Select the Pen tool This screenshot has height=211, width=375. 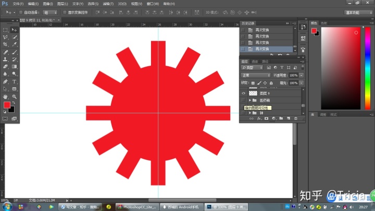5,82
